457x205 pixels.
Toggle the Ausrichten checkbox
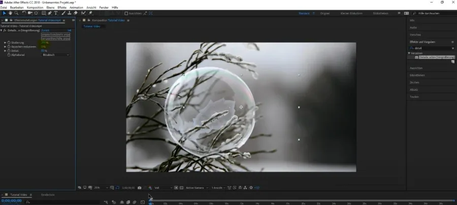[x=126, y=13]
